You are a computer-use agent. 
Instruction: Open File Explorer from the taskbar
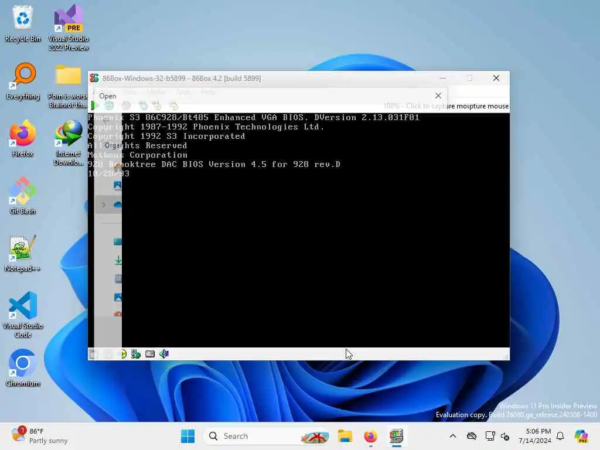point(345,436)
